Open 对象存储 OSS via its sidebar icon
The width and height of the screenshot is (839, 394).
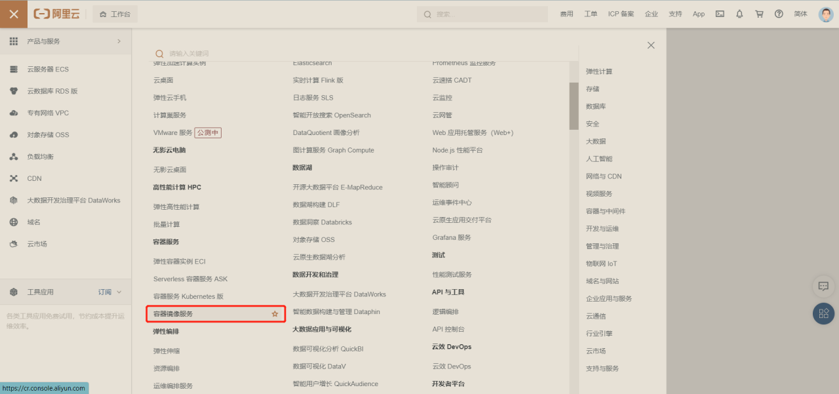14,134
